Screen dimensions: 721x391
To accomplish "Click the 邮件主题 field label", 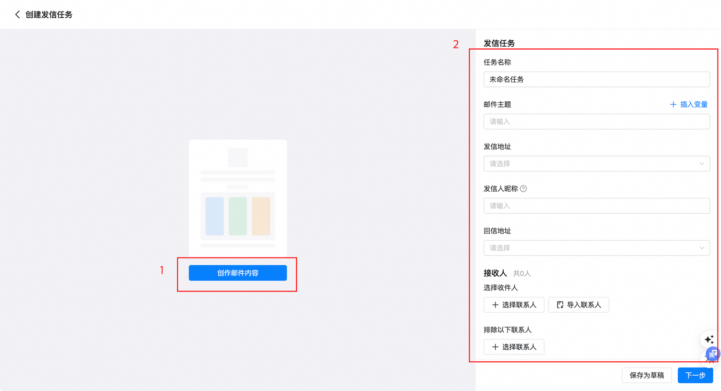I will 497,104.
